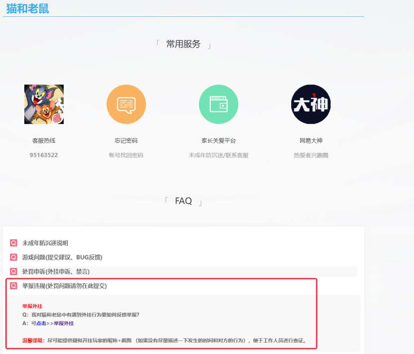414x354 pixels.
Task: Expand 处罚申诉(外挂申诉、禁言) FAQ item
Action: click(x=56, y=272)
